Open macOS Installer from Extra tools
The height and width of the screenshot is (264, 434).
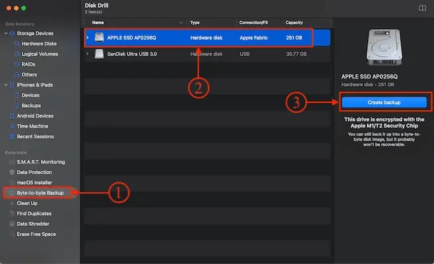(x=34, y=182)
